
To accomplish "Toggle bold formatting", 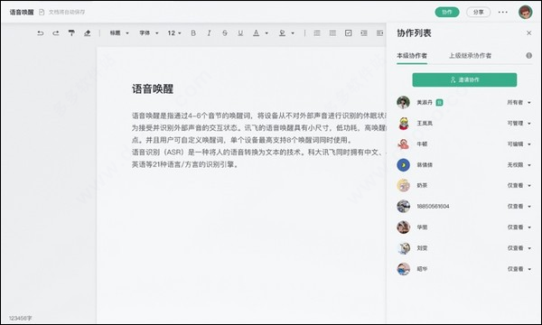I will (x=193, y=33).
